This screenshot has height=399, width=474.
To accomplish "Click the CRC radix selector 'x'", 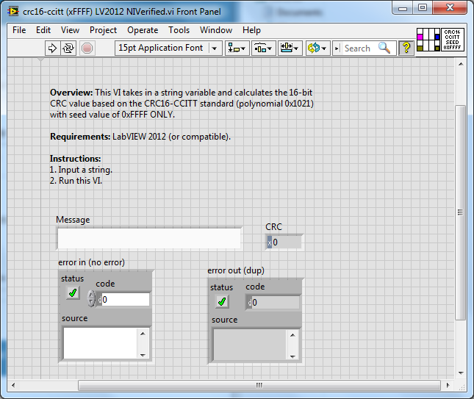I will click(270, 242).
